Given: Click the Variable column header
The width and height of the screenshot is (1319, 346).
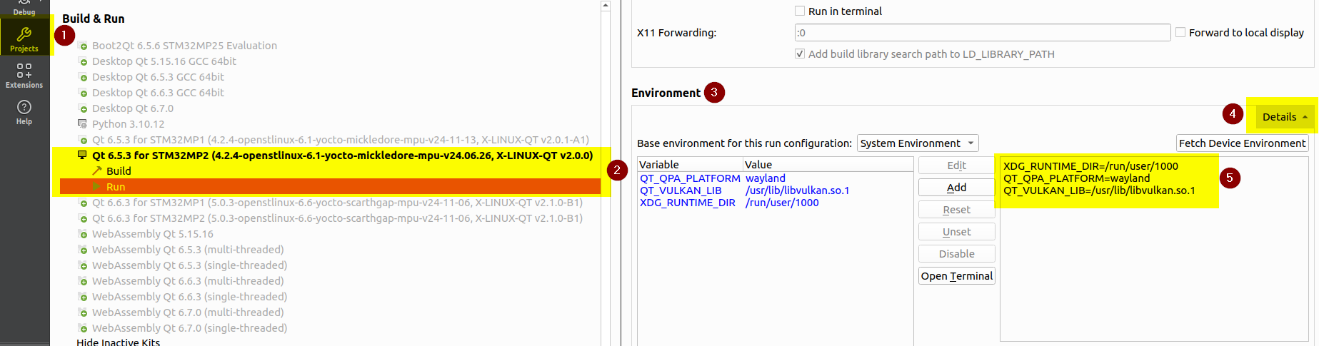Looking at the screenshot, I should pos(690,165).
